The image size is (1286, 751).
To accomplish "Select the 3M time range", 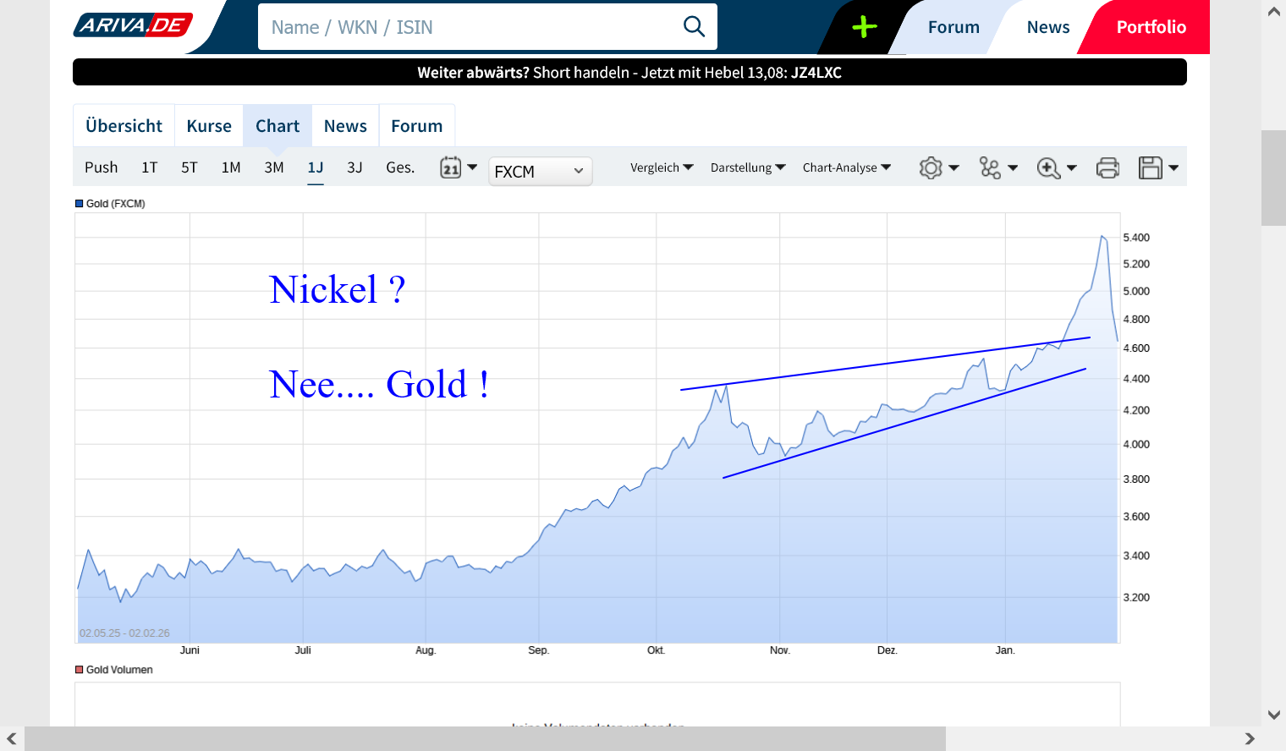I will pos(274,167).
